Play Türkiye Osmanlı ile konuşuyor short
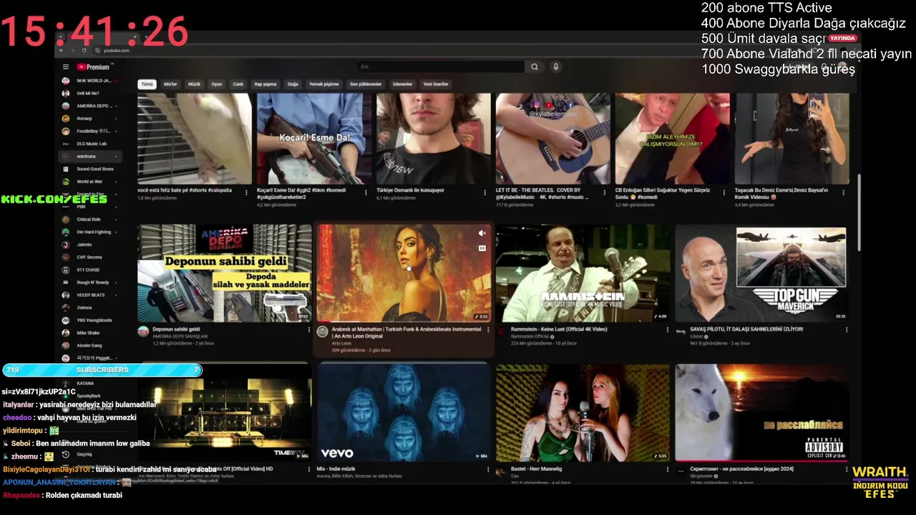 434,139
